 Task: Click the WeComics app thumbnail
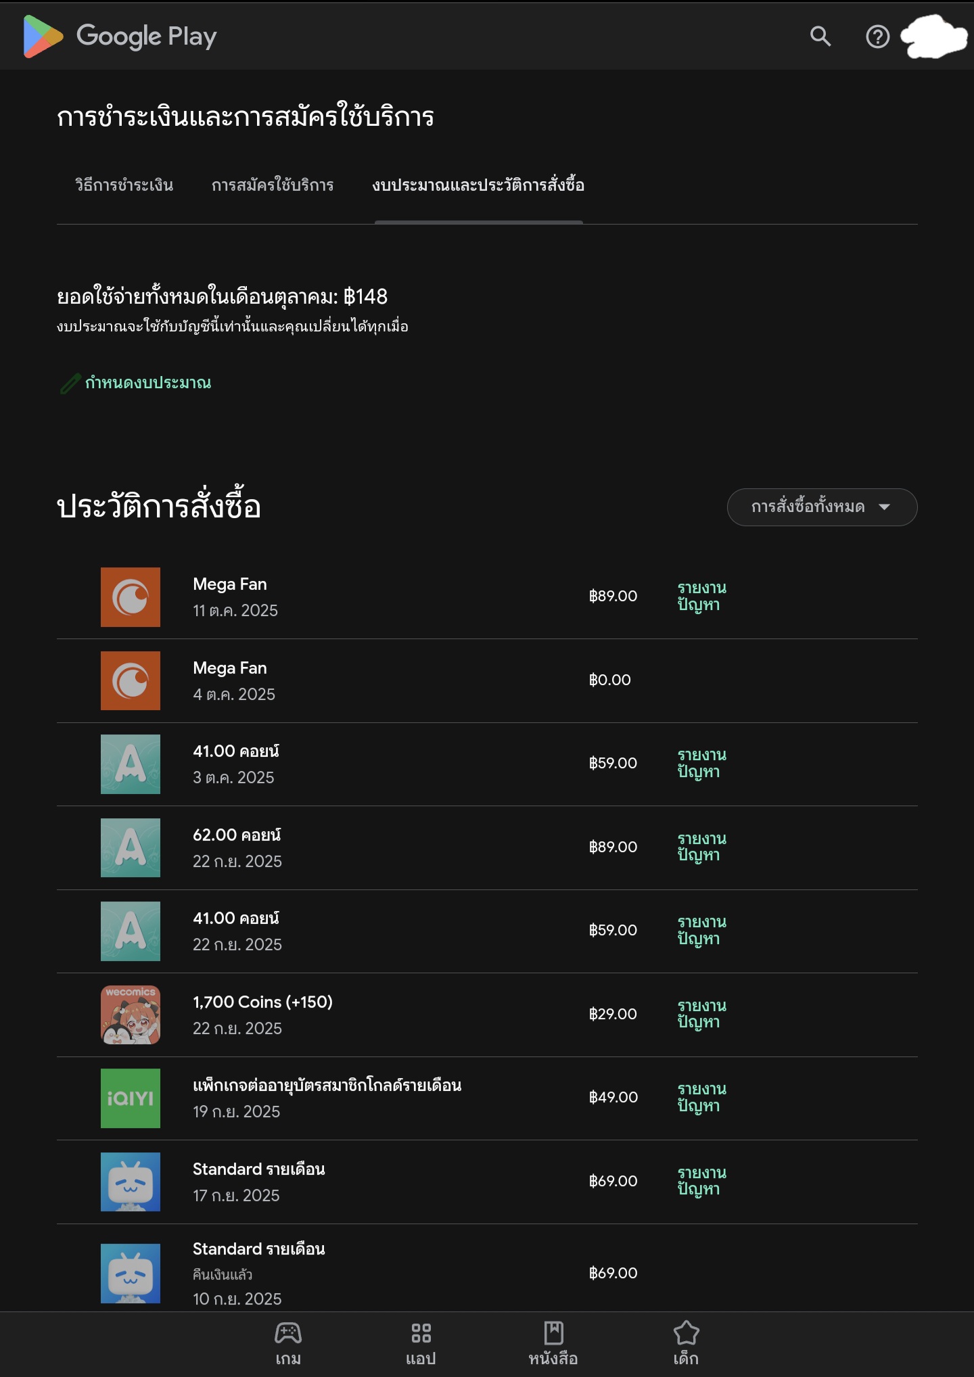tap(131, 1014)
